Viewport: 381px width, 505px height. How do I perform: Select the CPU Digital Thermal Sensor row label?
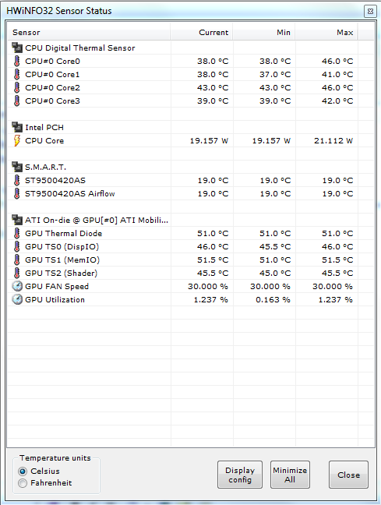[80, 48]
